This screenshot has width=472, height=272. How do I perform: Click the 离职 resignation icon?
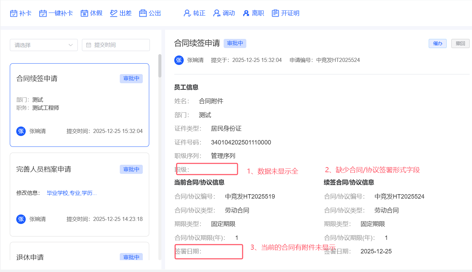(x=246, y=13)
